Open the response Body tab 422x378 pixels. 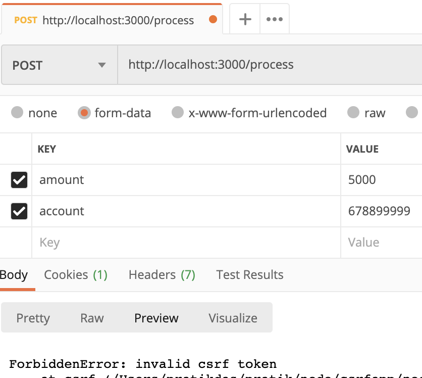14,275
